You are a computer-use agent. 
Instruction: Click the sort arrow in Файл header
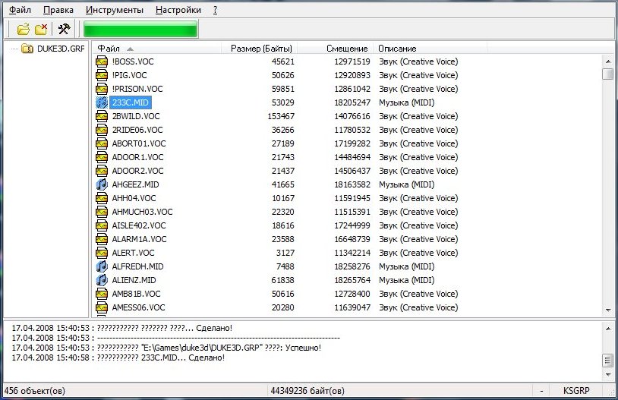click(130, 49)
